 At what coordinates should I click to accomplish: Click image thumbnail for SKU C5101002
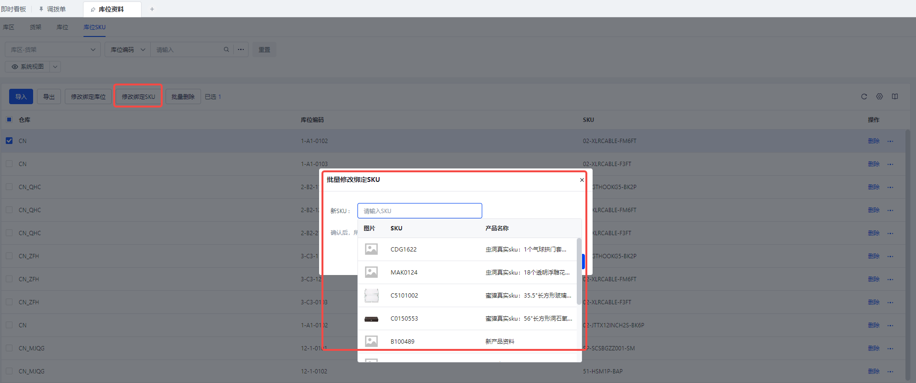(371, 295)
